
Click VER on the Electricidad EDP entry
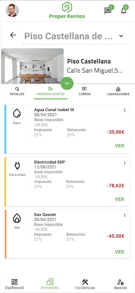pyautogui.click(x=120, y=199)
